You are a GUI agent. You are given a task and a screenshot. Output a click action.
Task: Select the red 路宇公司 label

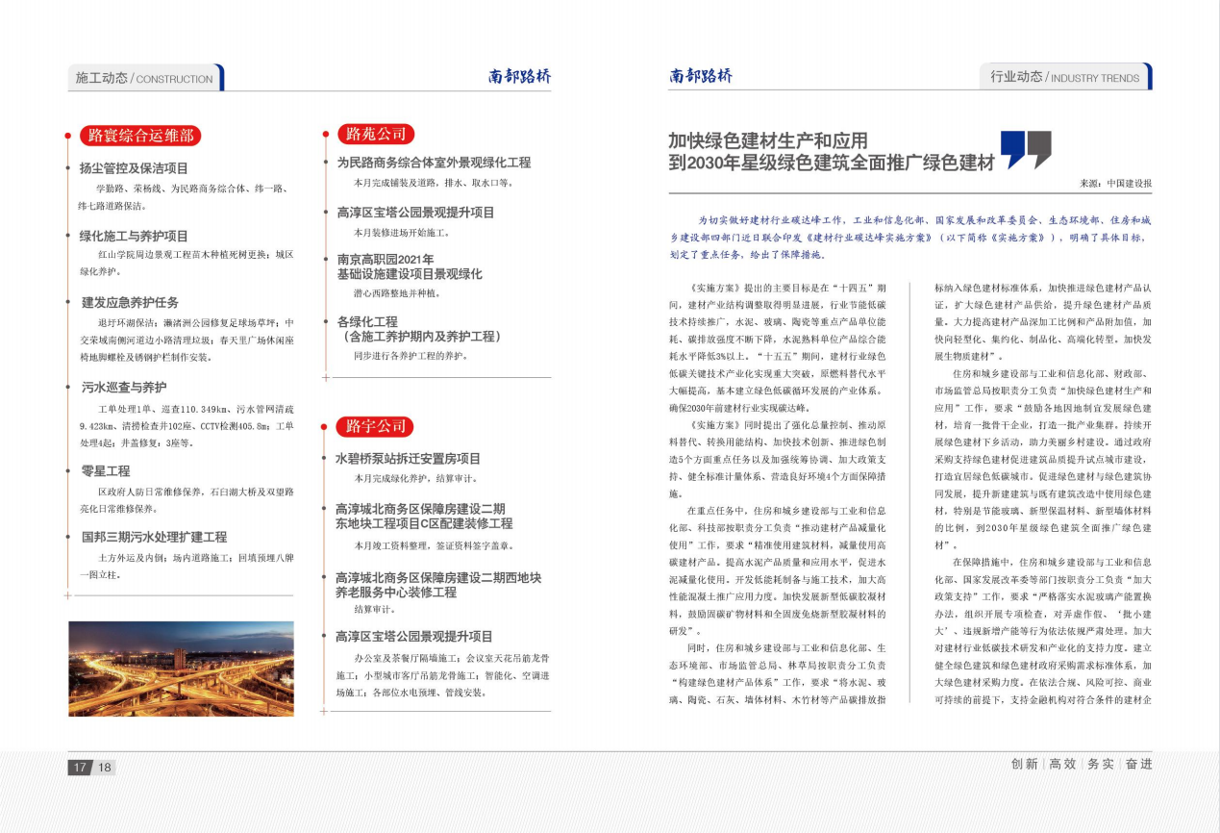(376, 426)
